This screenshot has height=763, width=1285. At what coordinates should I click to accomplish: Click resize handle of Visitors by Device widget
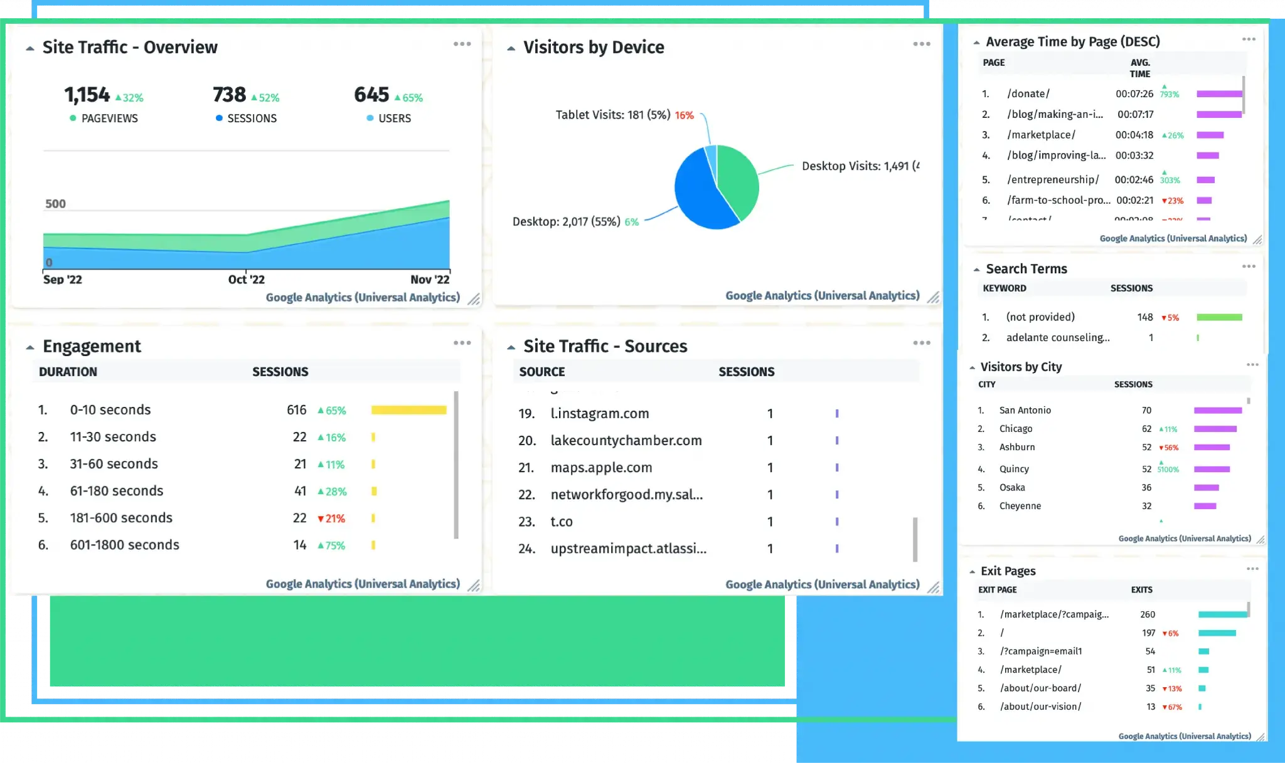click(934, 297)
